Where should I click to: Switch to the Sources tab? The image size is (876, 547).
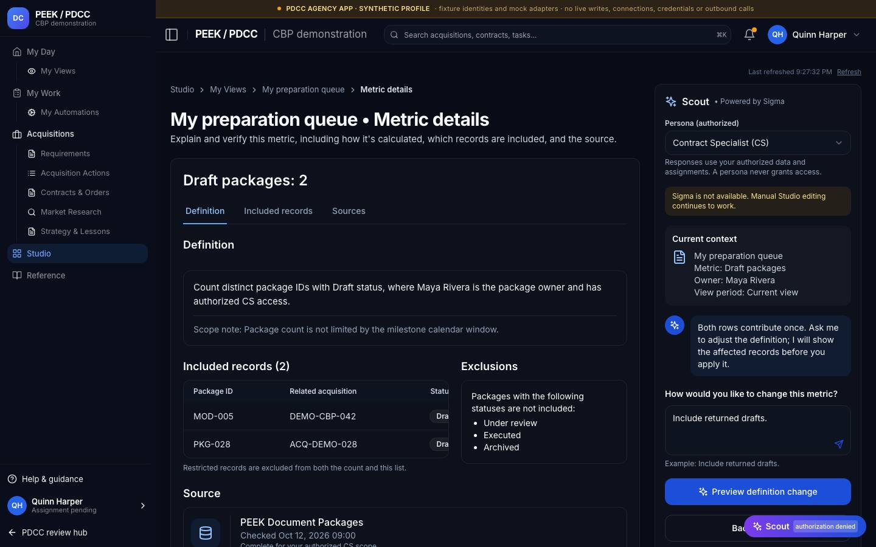tap(349, 211)
